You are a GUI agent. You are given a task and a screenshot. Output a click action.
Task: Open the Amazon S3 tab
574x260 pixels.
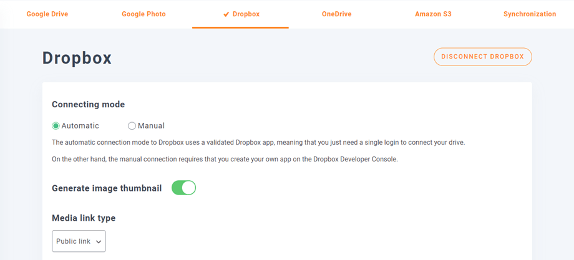(x=433, y=14)
